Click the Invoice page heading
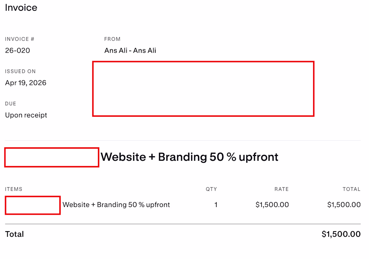The image size is (369, 259). coord(21,8)
